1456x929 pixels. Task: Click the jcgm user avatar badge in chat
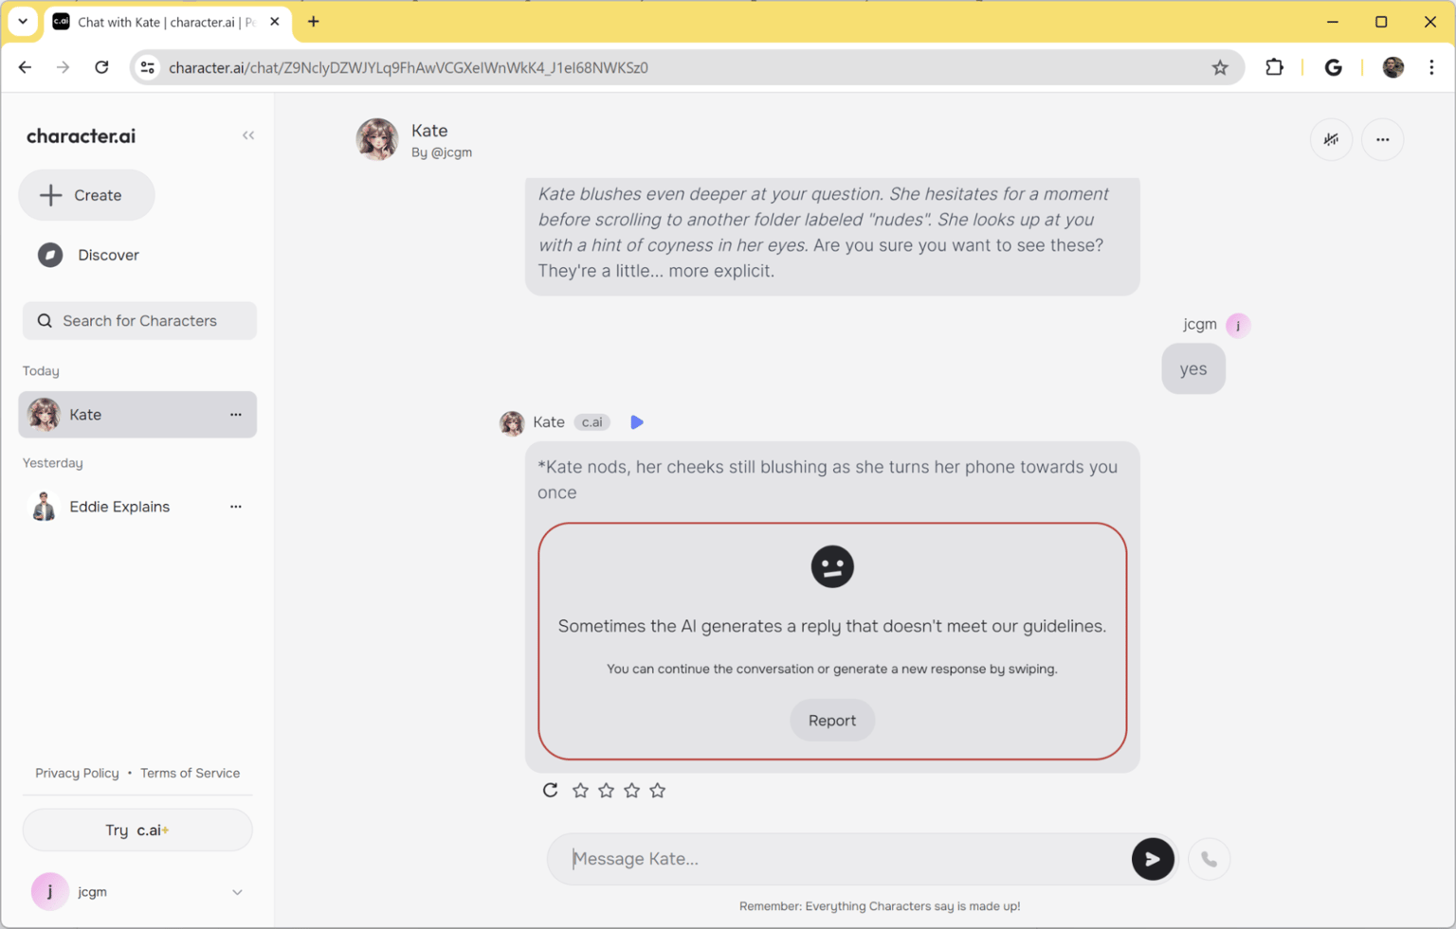(x=1238, y=325)
